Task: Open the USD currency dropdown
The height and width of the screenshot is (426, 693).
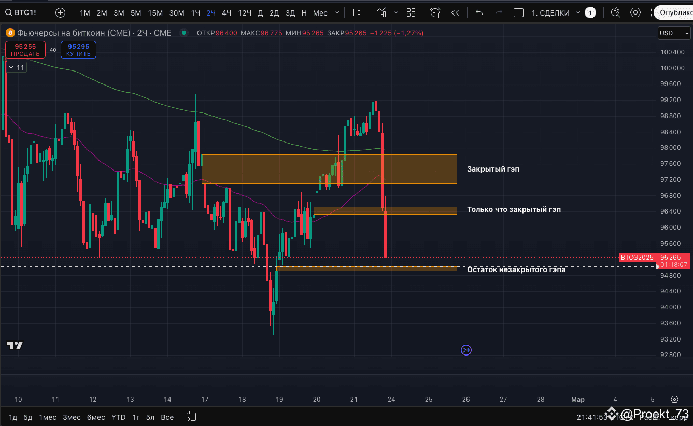Action: (x=674, y=33)
